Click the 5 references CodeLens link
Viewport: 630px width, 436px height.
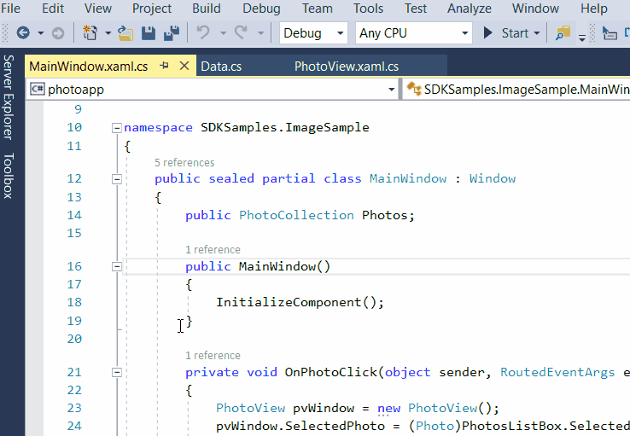point(184,163)
